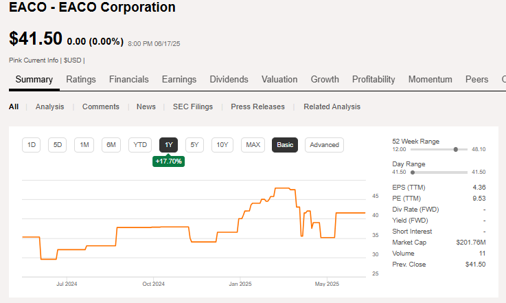This screenshot has width=506, height=303.
Task: Click the Volume value 11
Action: 483,254
